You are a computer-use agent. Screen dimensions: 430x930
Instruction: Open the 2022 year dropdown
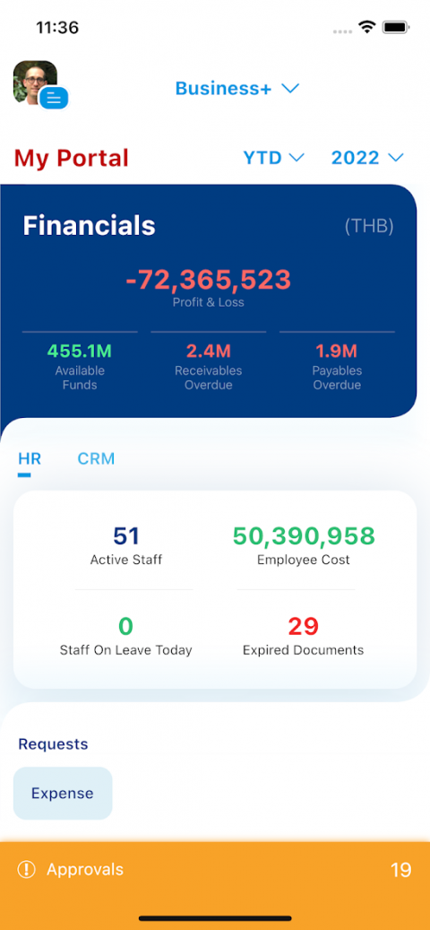click(x=367, y=158)
